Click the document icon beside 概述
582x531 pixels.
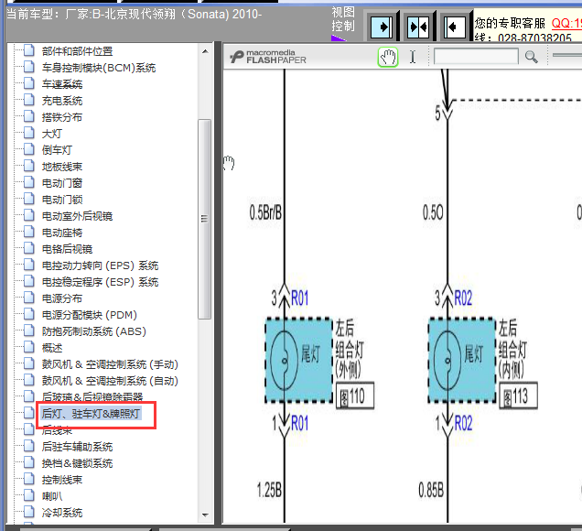click(29, 347)
